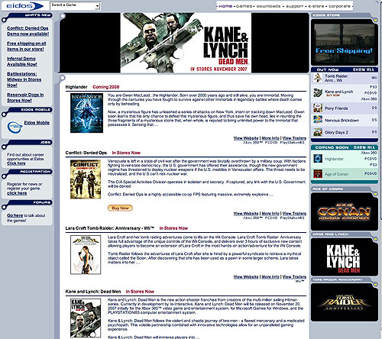Click the Buy Now button
The height and width of the screenshot is (339, 382).
(x=120, y=208)
